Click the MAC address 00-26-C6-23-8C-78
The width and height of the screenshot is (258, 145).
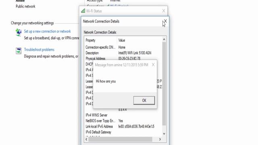(x=129, y=58)
